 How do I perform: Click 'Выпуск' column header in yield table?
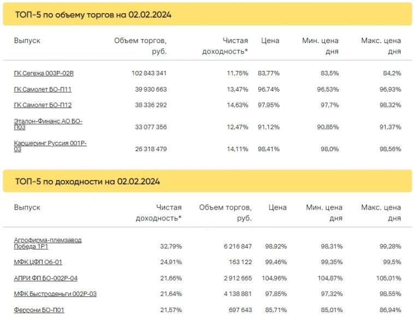point(27,207)
